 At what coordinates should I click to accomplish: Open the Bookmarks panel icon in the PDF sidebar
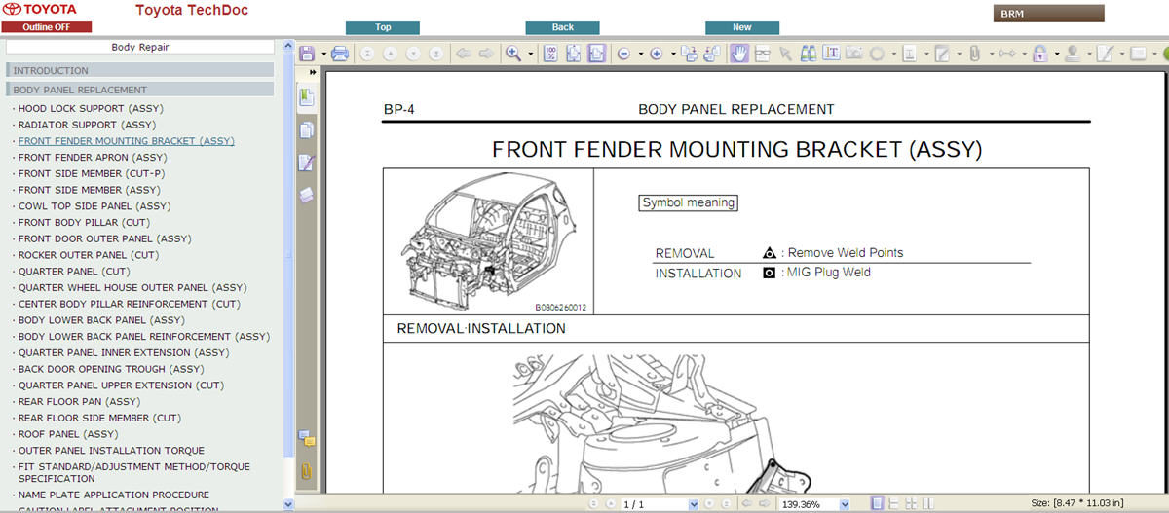tap(307, 97)
